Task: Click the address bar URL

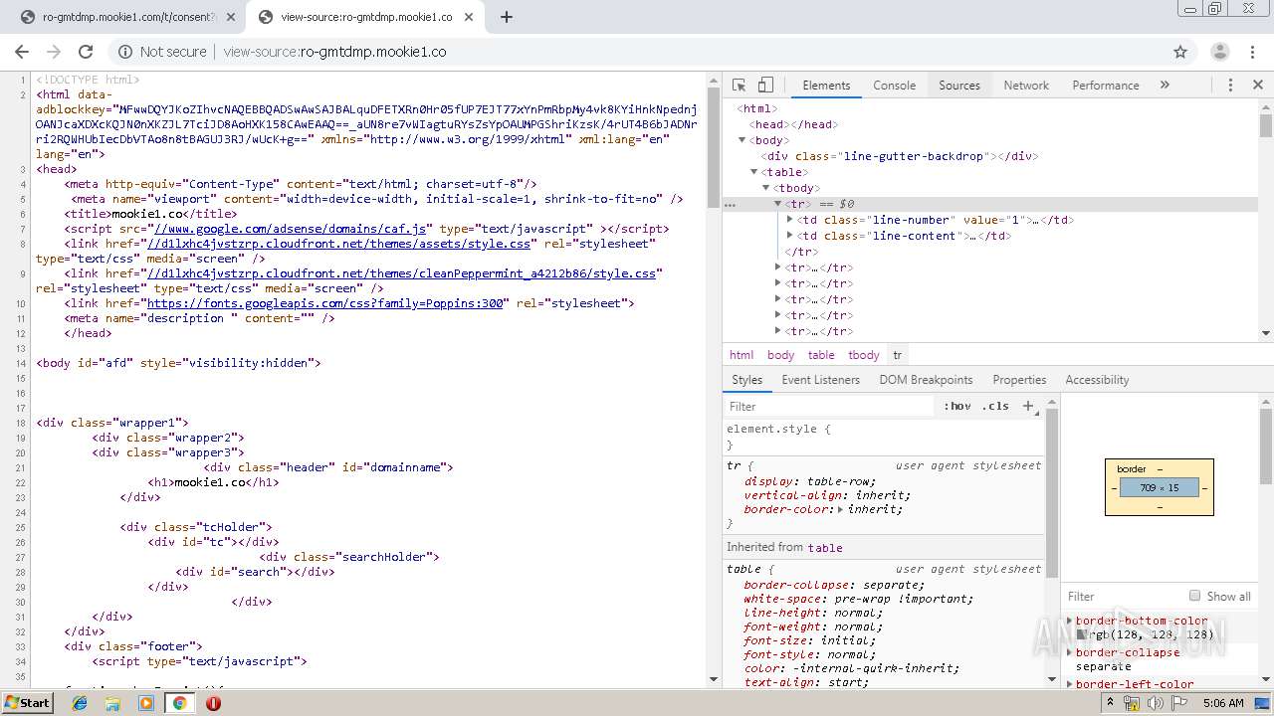Action: (334, 52)
